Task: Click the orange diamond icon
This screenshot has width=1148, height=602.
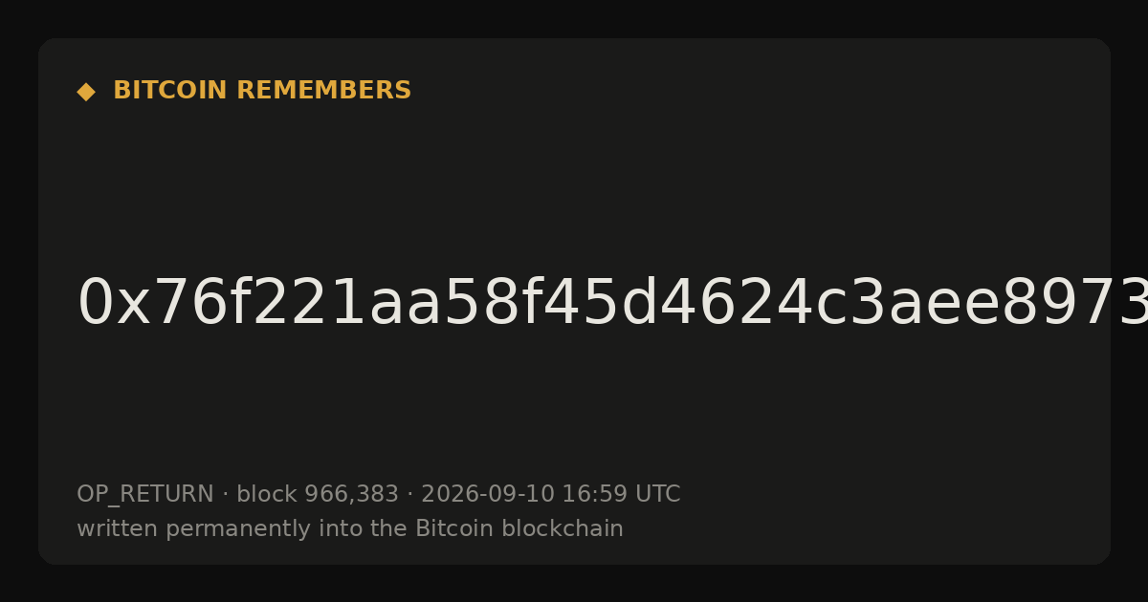Action: coord(86,92)
